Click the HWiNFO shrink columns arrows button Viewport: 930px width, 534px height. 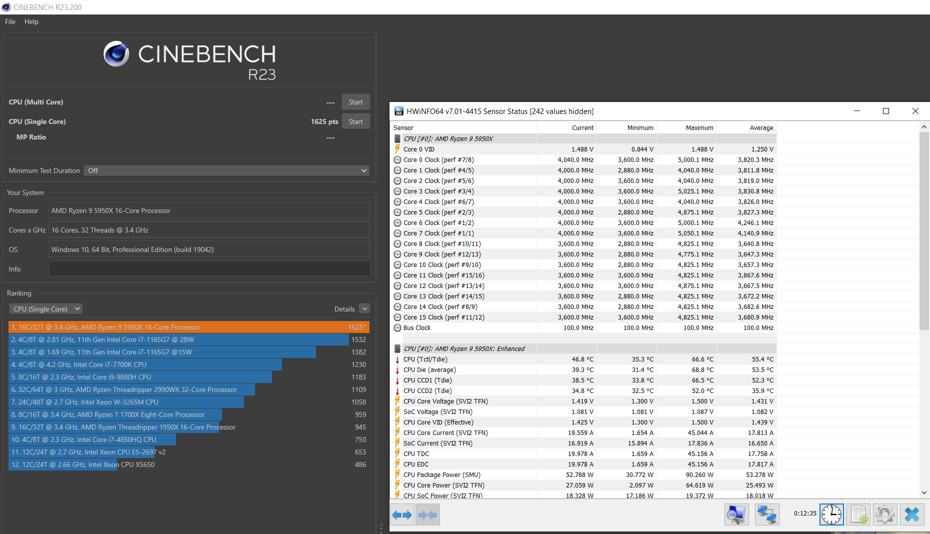pos(427,514)
